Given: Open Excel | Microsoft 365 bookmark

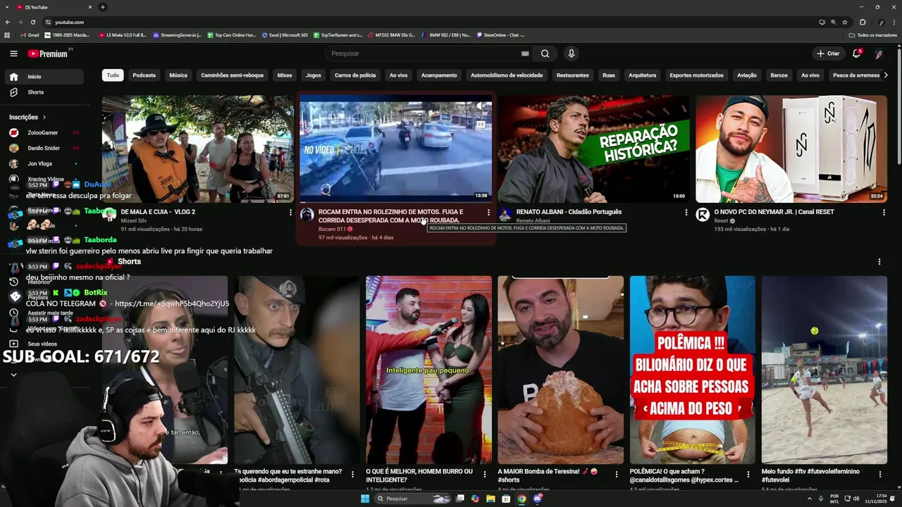Looking at the screenshot, I should click(x=285, y=35).
